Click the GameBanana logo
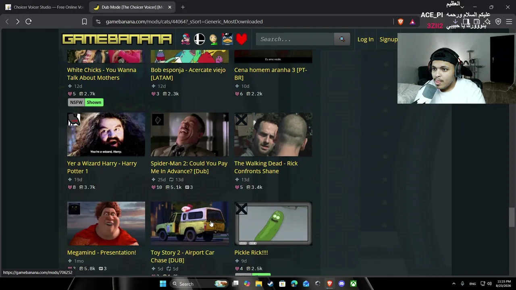The height and width of the screenshot is (290, 516). coord(117,39)
